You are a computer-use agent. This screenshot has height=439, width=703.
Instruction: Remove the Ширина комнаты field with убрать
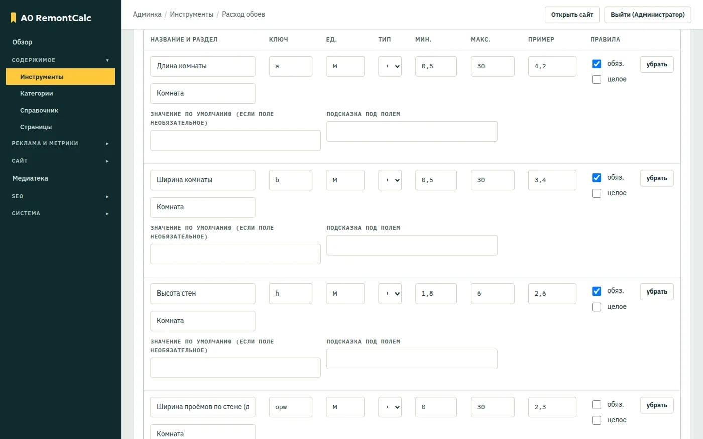coord(657,178)
